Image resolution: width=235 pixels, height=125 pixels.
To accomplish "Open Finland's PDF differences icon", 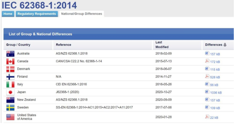I will pyautogui.click(x=207, y=77).
